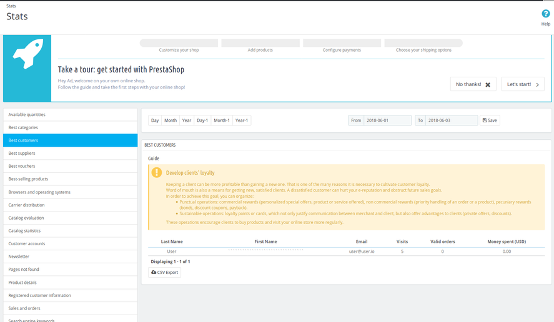Select the Year-1 period button
Screen dimensions: 554x322
[x=242, y=120]
